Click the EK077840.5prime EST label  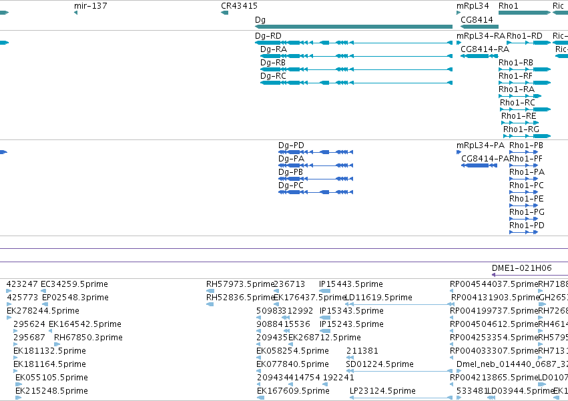[x=292, y=365]
